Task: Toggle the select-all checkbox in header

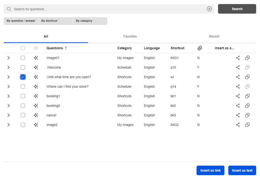Action: [x=23, y=48]
